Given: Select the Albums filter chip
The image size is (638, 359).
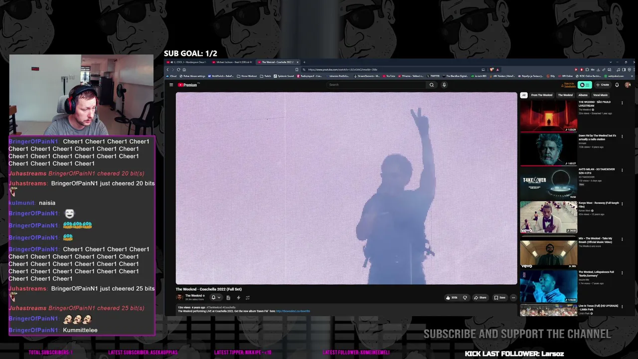Looking at the screenshot, I should click(583, 95).
